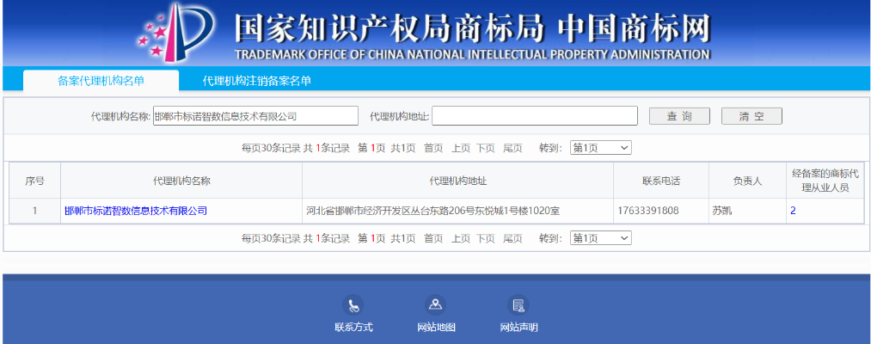Viewport: 871px width, 344px height.
Task: Click the 查询 search button
Action: point(680,116)
